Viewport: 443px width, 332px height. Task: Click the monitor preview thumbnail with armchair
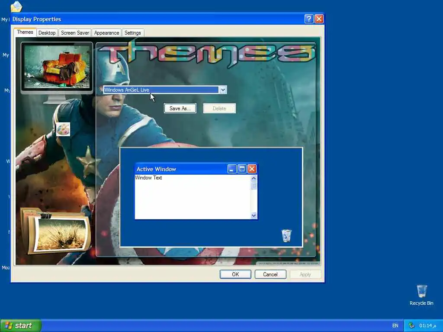(x=57, y=67)
